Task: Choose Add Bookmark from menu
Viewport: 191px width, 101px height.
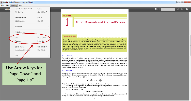Action: click(30, 18)
